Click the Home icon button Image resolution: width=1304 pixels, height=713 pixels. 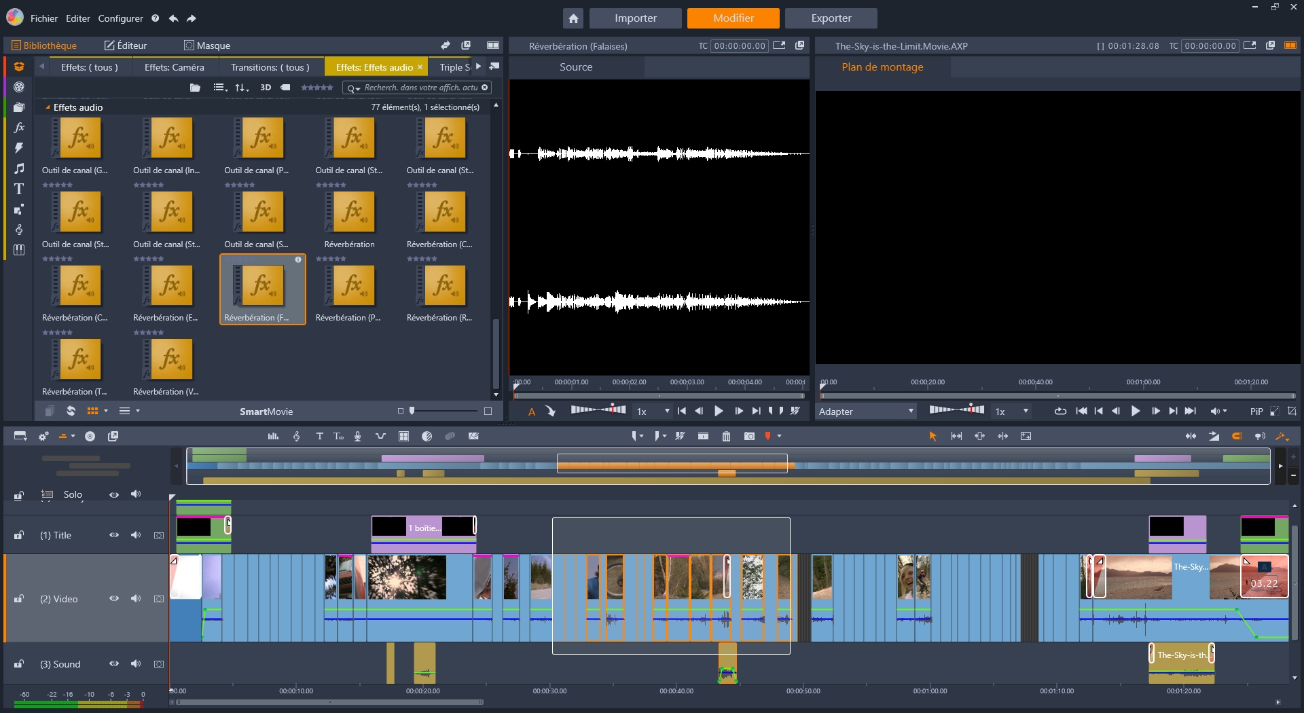click(x=573, y=18)
